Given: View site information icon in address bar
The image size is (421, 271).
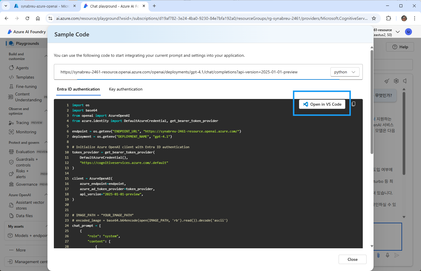Looking at the screenshot, I should [50, 18].
